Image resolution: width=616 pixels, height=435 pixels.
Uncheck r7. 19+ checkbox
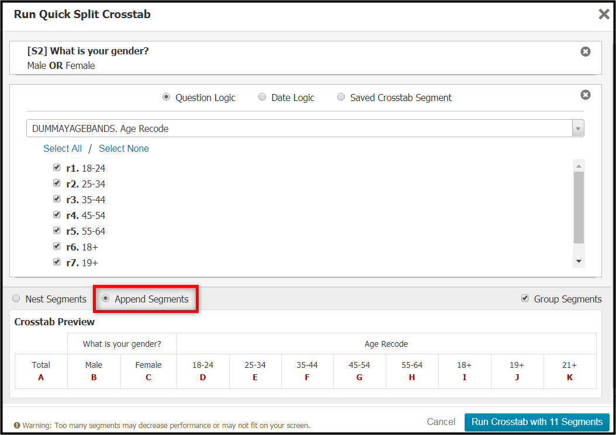pos(57,262)
